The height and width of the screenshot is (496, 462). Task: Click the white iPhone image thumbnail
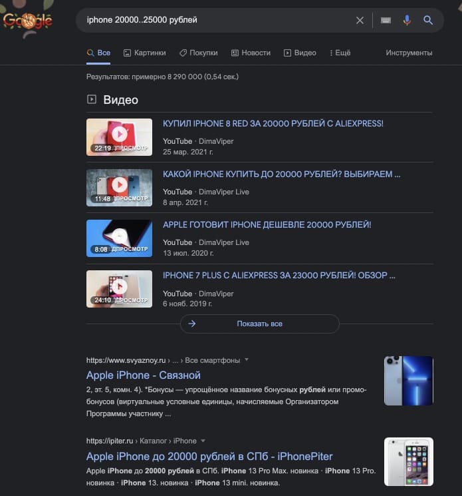[x=409, y=461]
